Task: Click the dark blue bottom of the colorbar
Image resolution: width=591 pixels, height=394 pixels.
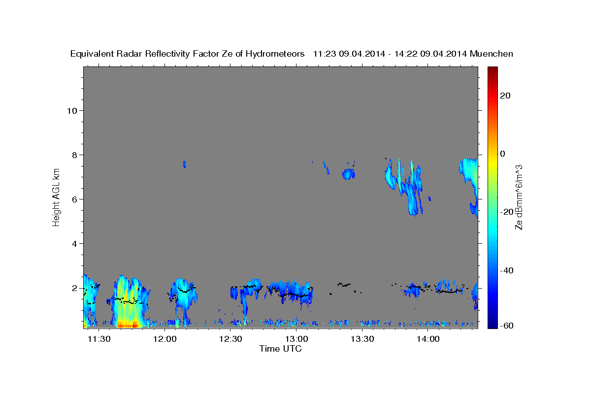Action: [x=492, y=324]
